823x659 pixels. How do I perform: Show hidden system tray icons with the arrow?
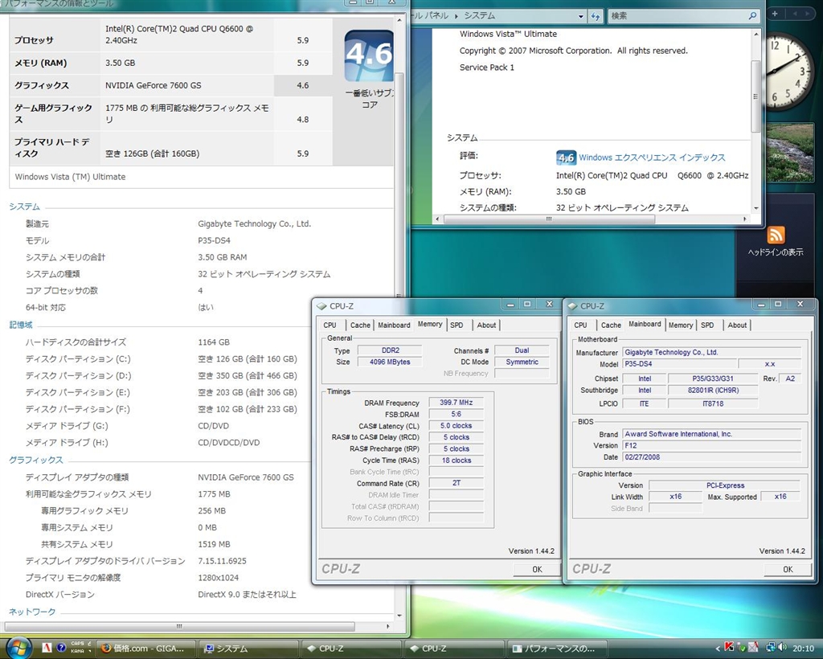(718, 648)
